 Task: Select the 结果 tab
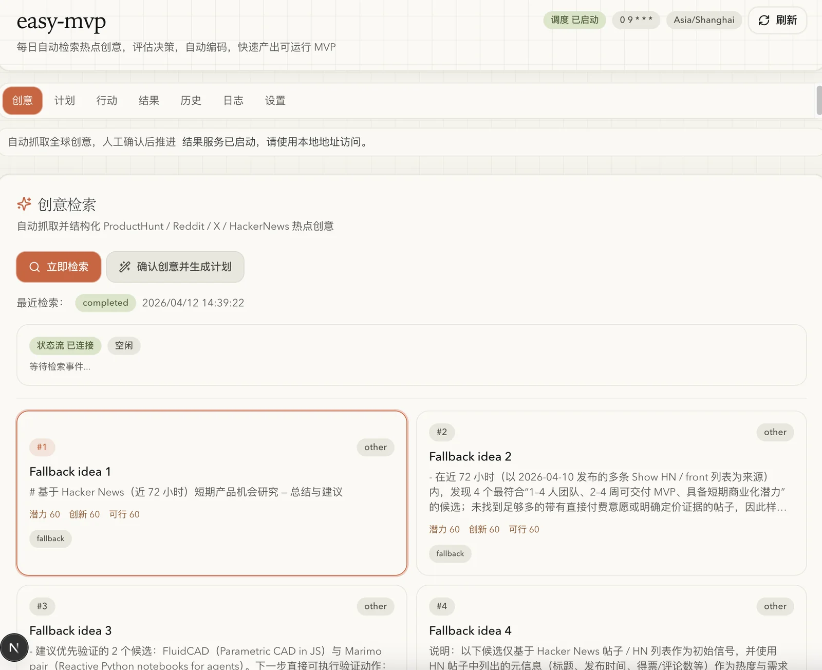(x=149, y=101)
